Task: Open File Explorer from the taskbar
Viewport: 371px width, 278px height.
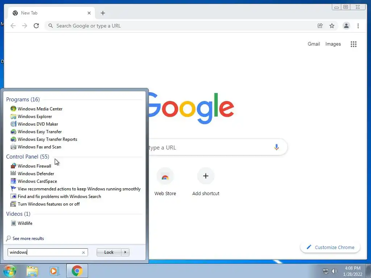Action: click(32, 271)
